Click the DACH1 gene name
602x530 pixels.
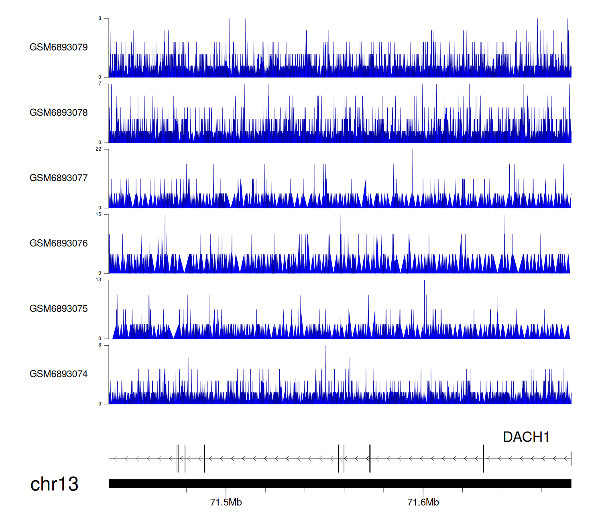coord(526,437)
